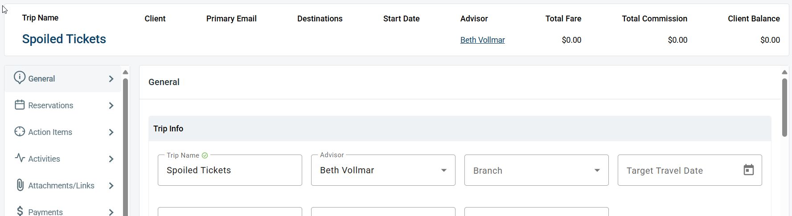Expand the Reservations chevron arrow
This screenshot has width=792, height=216.
coord(111,106)
